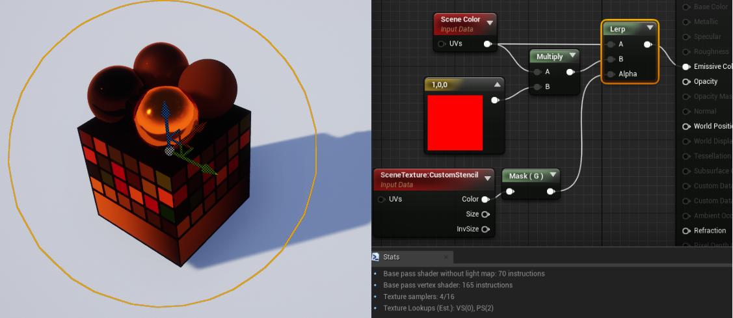Click the 'Texture samplers: 4/16' stat
Viewport: 733px width, 318px height.
tap(418, 297)
